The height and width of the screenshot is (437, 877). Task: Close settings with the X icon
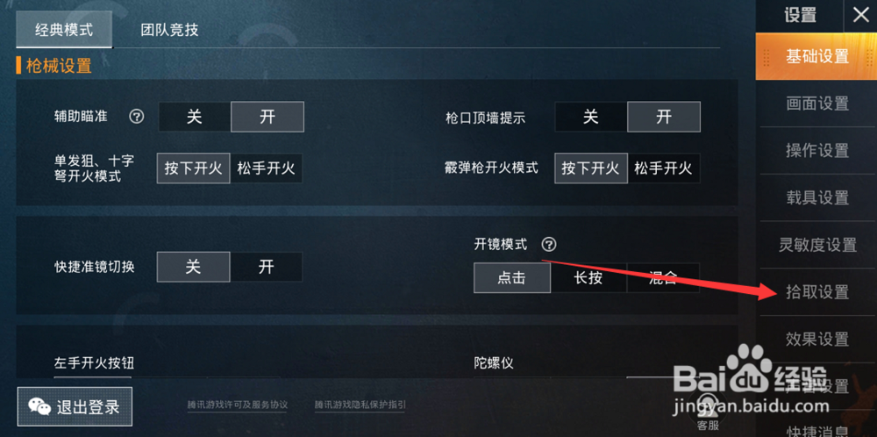[860, 15]
